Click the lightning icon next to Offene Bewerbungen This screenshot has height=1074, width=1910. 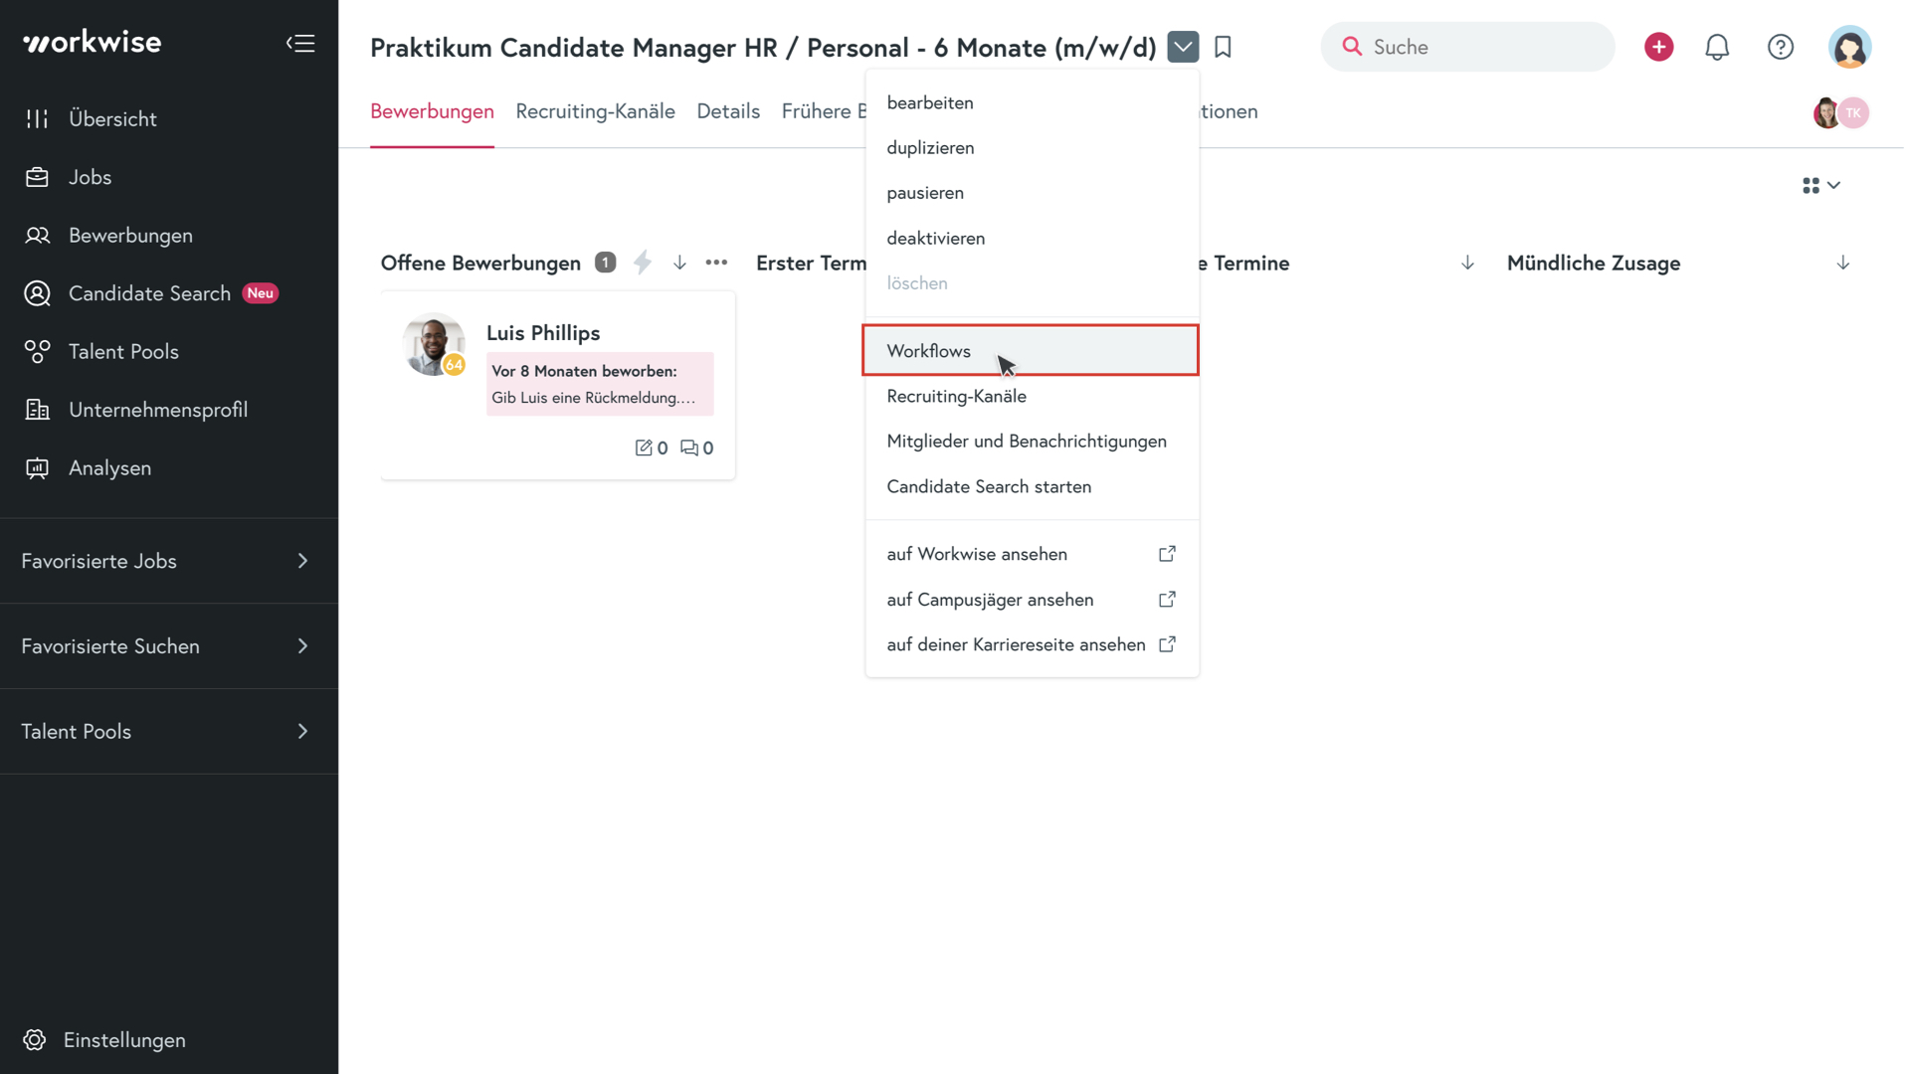(642, 262)
